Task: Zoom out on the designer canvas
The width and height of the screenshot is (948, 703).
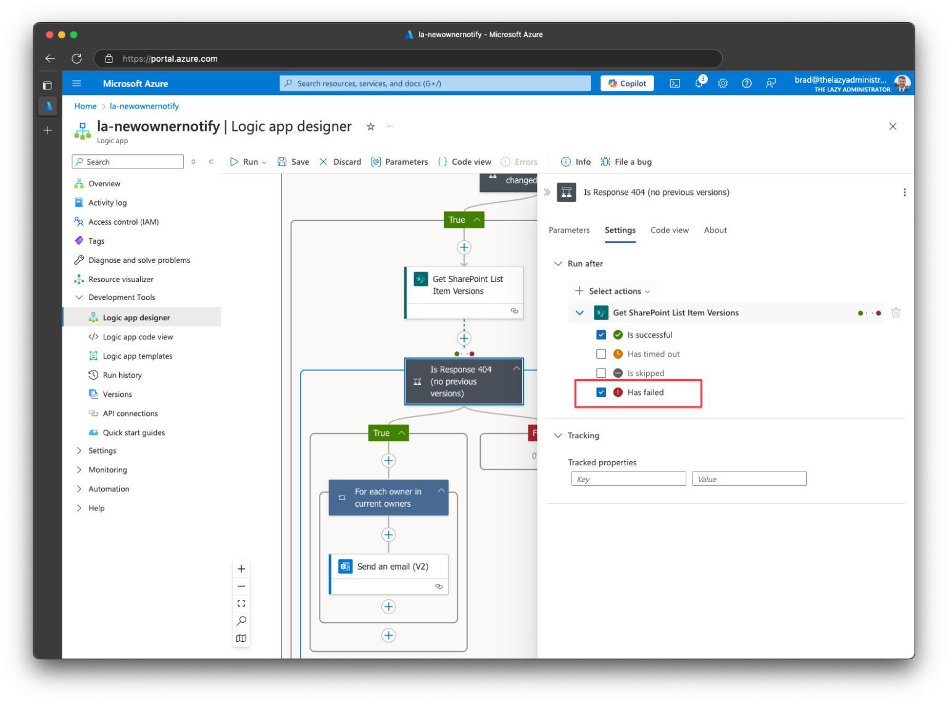Action: click(241, 586)
